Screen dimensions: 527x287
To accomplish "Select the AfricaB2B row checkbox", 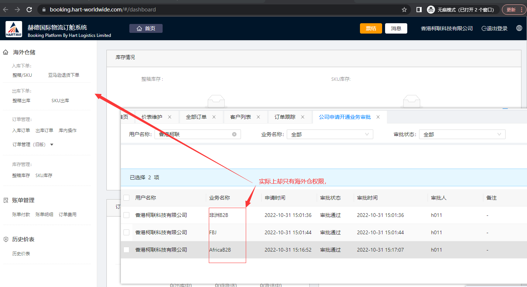I will [126, 250].
